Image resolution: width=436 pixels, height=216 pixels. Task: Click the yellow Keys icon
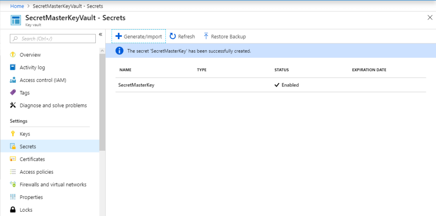click(13, 134)
